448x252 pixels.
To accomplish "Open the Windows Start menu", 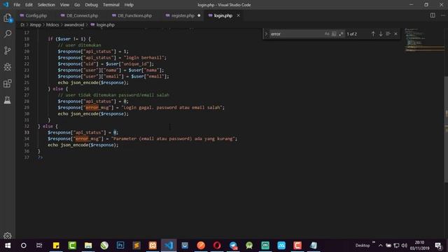I will (8, 246).
